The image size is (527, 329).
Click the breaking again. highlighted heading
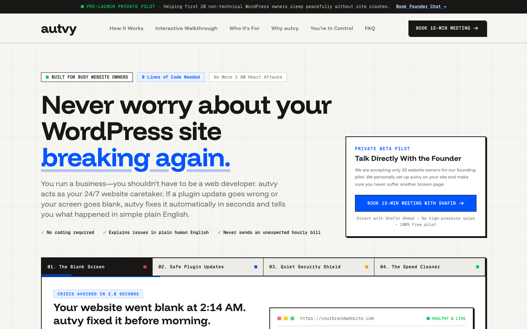pos(136,158)
